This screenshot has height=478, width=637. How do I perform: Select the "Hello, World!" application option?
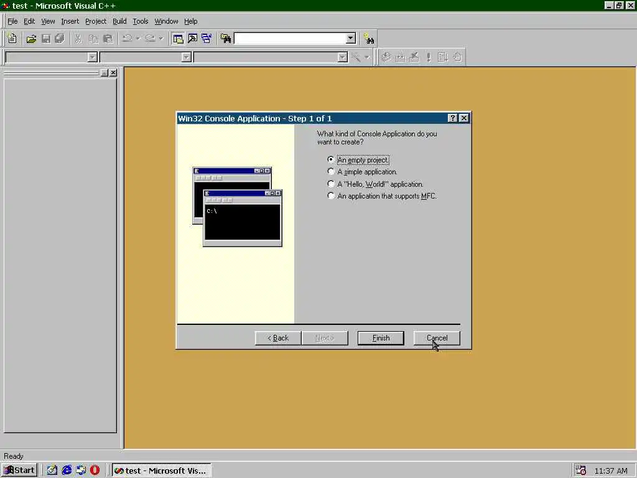coord(375,184)
